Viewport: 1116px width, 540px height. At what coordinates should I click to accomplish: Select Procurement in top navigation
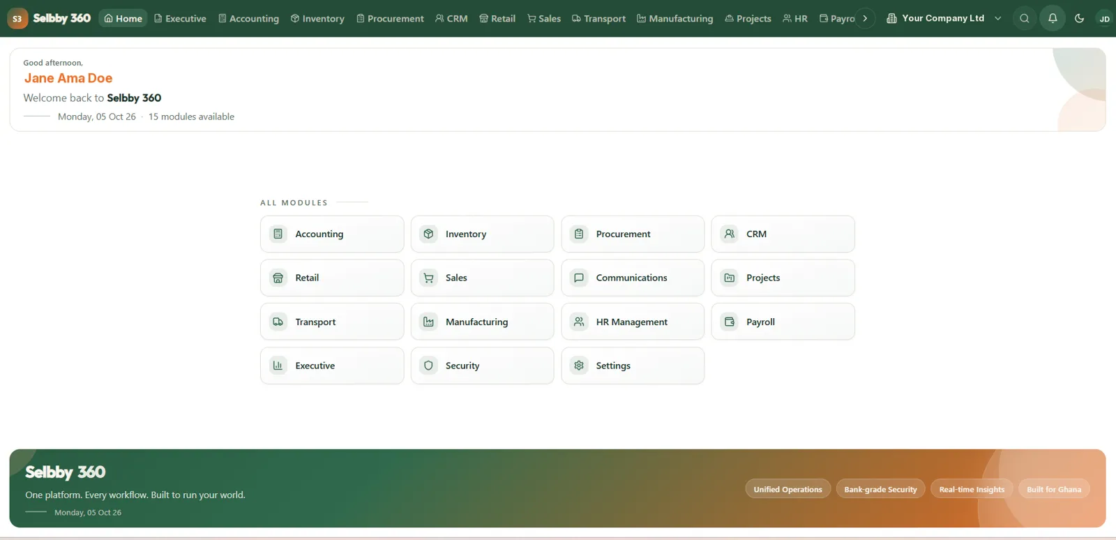pyautogui.click(x=390, y=19)
